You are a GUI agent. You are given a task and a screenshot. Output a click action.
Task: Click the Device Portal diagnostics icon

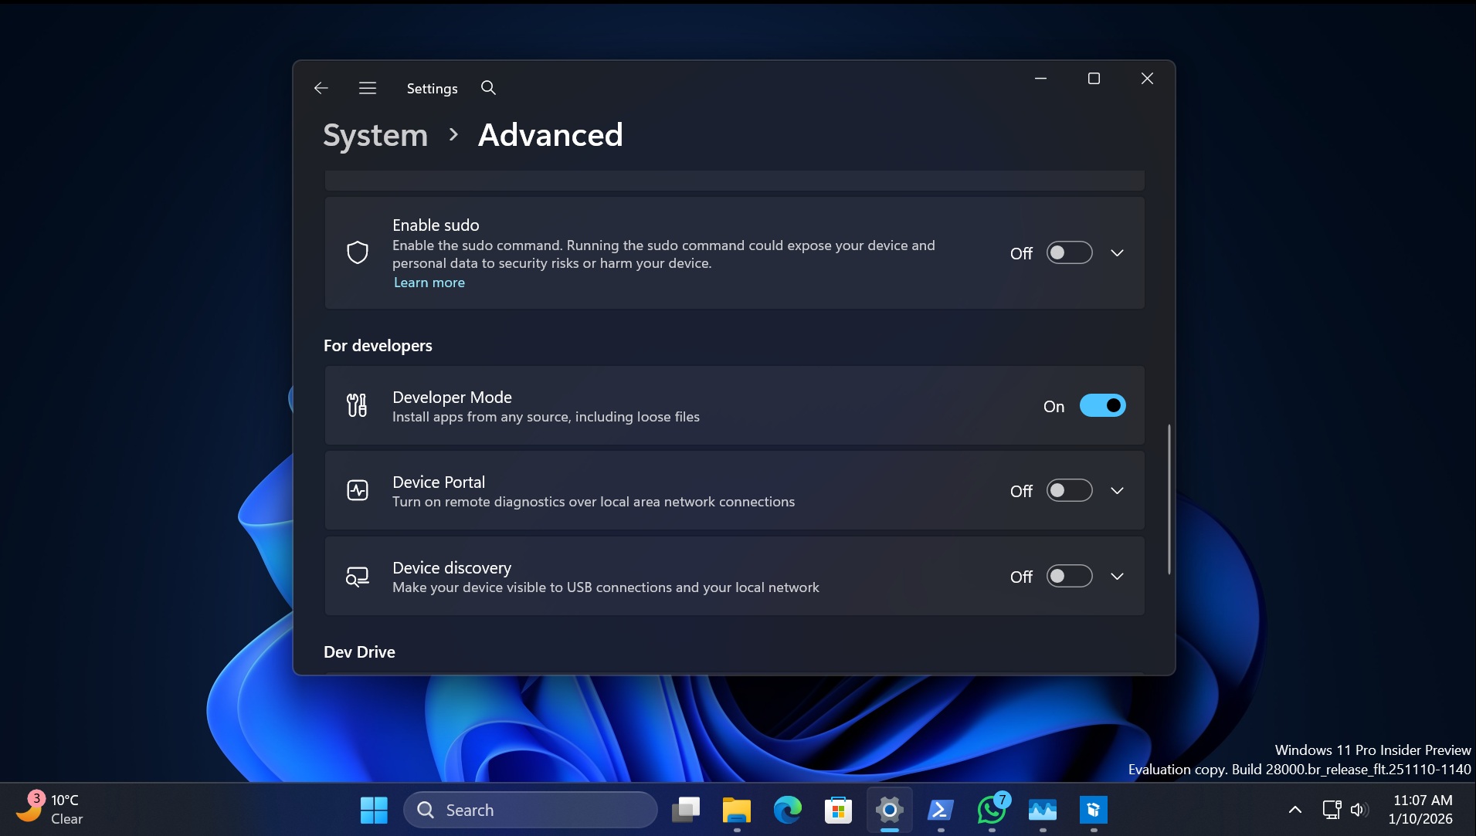pyautogui.click(x=356, y=490)
